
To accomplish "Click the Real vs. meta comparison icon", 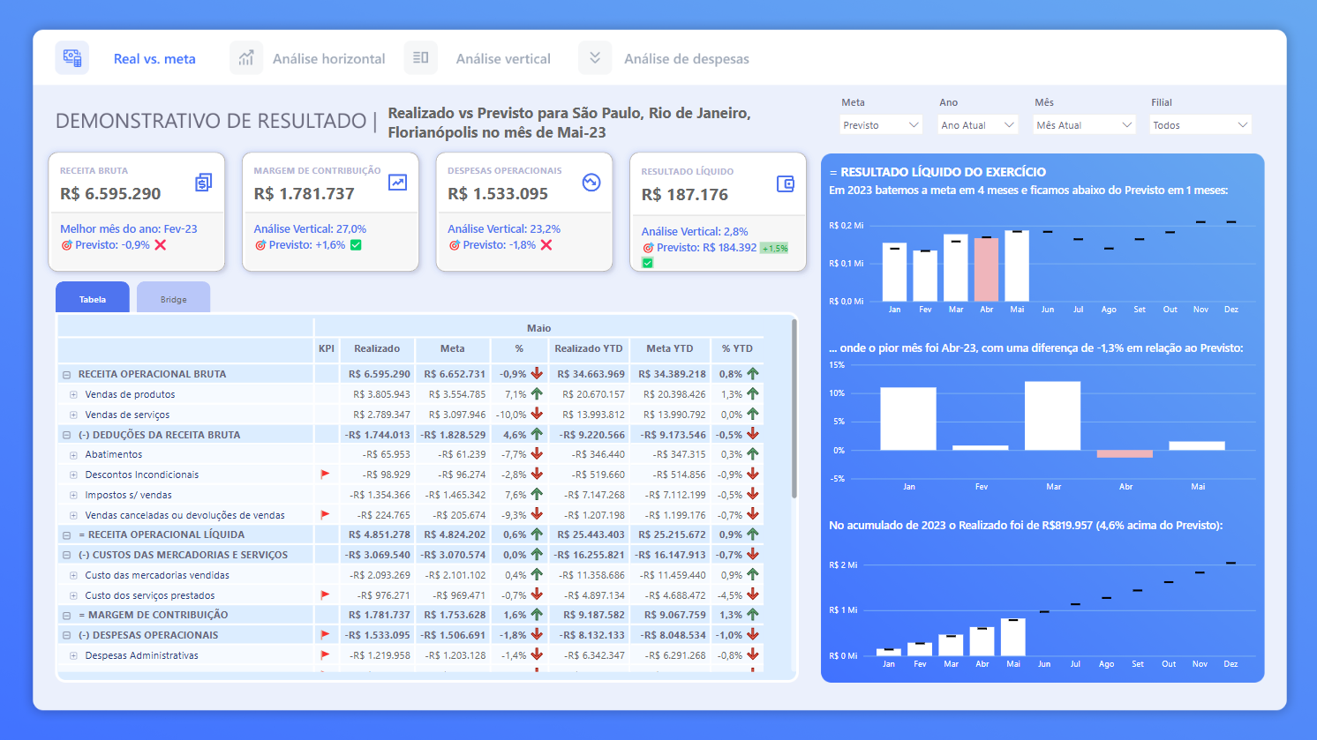I will tap(71, 57).
